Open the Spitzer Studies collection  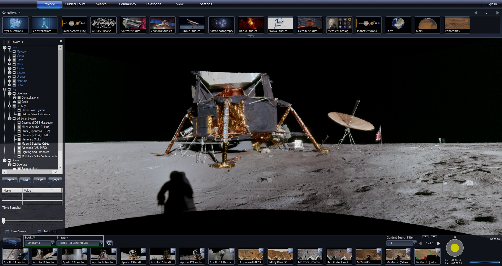coord(133,25)
